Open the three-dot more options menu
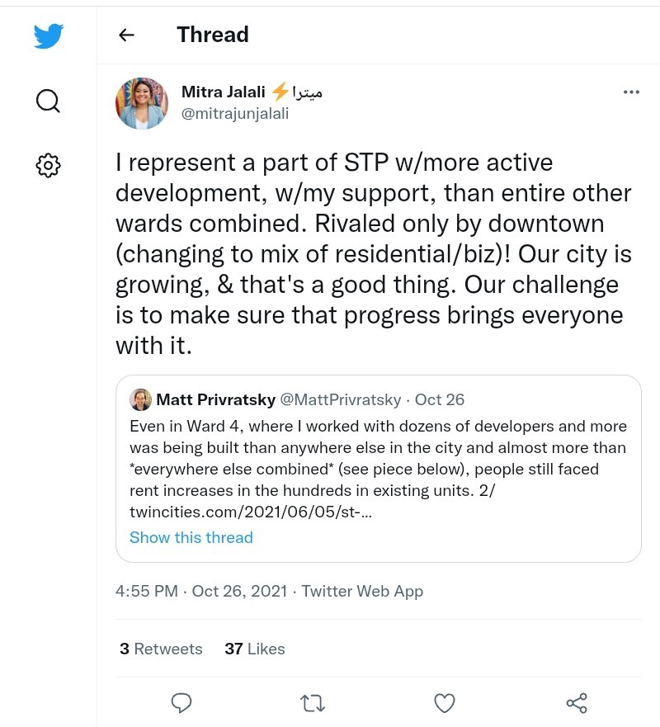The height and width of the screenshot is (727, 660). click(x=631, y=92)
